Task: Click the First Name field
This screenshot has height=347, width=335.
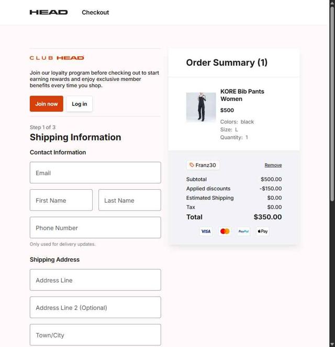Action: pos(61,200)
